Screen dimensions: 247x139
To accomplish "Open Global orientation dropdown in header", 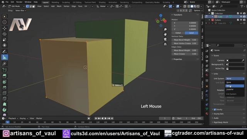I will [x=103, y=6].
